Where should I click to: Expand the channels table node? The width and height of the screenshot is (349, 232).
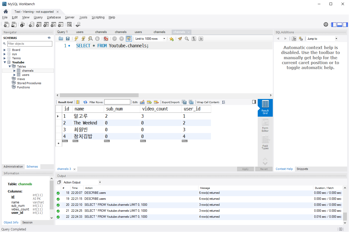[15, 71]
